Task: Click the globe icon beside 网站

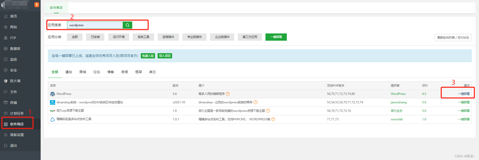Action: tap(6, 27)
